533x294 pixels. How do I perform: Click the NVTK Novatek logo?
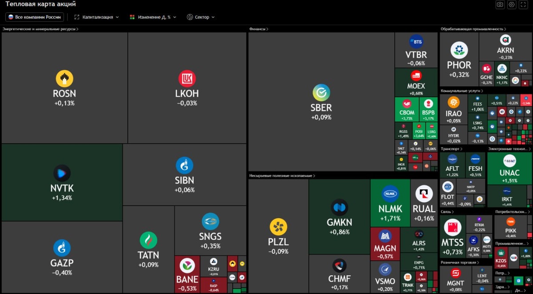62,173
